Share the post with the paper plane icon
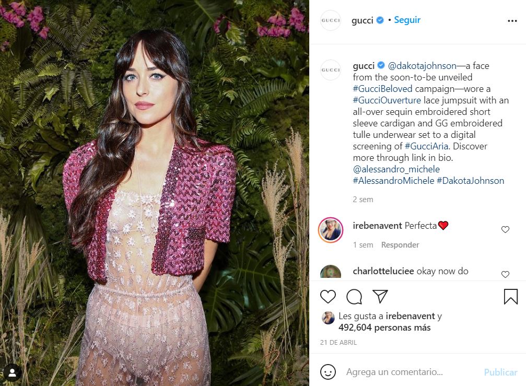526x386 pixels. point(380,297)
